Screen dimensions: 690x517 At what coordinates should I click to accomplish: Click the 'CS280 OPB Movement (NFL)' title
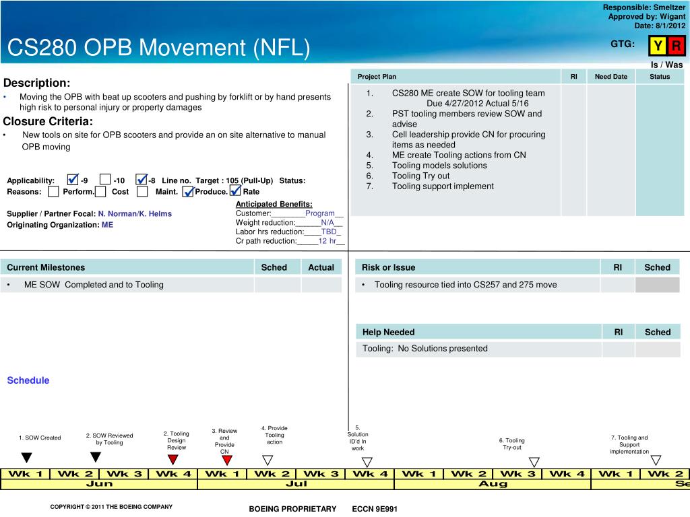pos(158,48)
